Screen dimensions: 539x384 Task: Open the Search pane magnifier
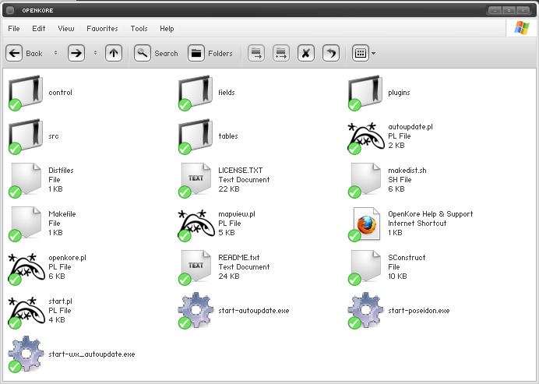(143, 53)
